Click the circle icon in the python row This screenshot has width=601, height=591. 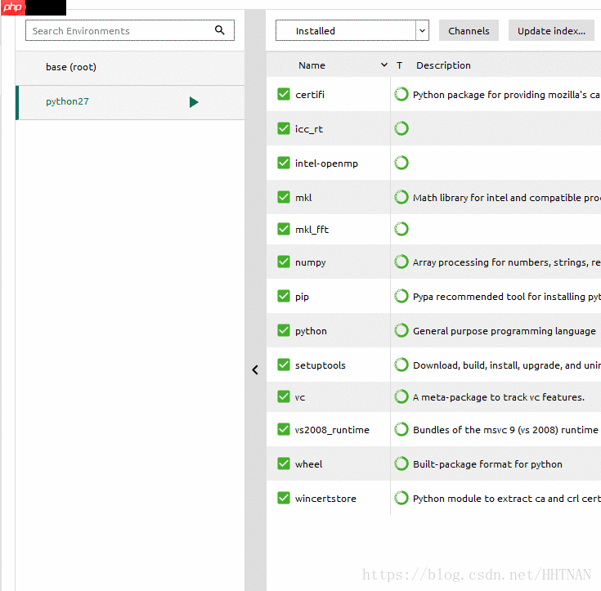pyautogui.click(x=401, y=331)
